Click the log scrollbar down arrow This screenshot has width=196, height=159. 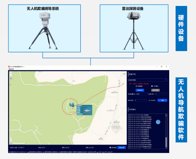(166, 148)
